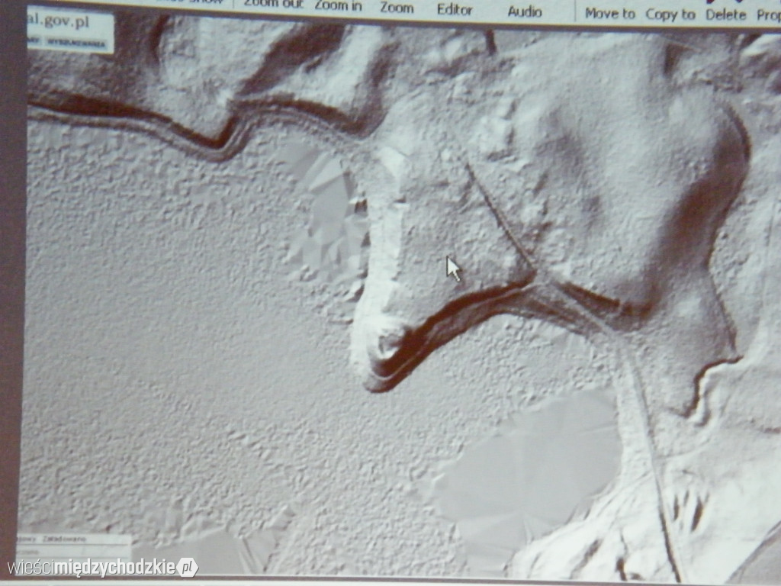Click the wiescimiedzychodzkie.pl watermark
Viewport: 781px width, 586px height.
click(x=103, y=568)
